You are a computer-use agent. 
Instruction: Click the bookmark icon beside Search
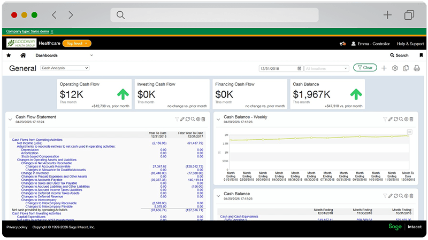click(x=421, y=55)
